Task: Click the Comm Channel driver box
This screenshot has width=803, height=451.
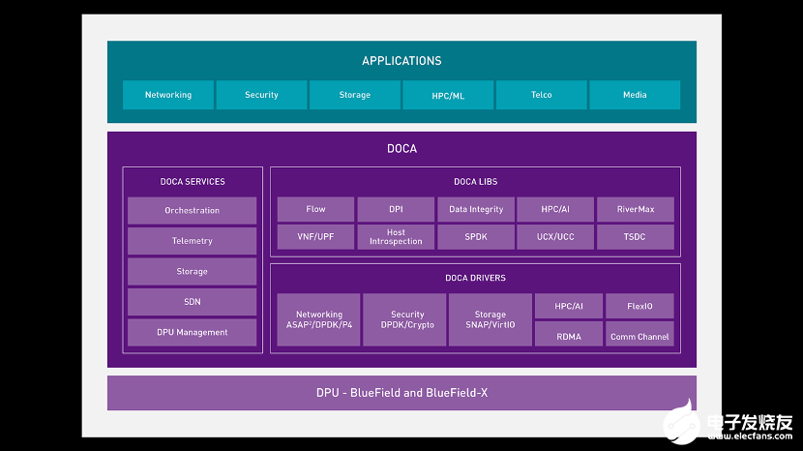Action: coord(640,337)
